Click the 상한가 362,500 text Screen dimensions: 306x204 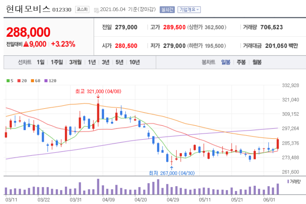[x=207, y=27]
